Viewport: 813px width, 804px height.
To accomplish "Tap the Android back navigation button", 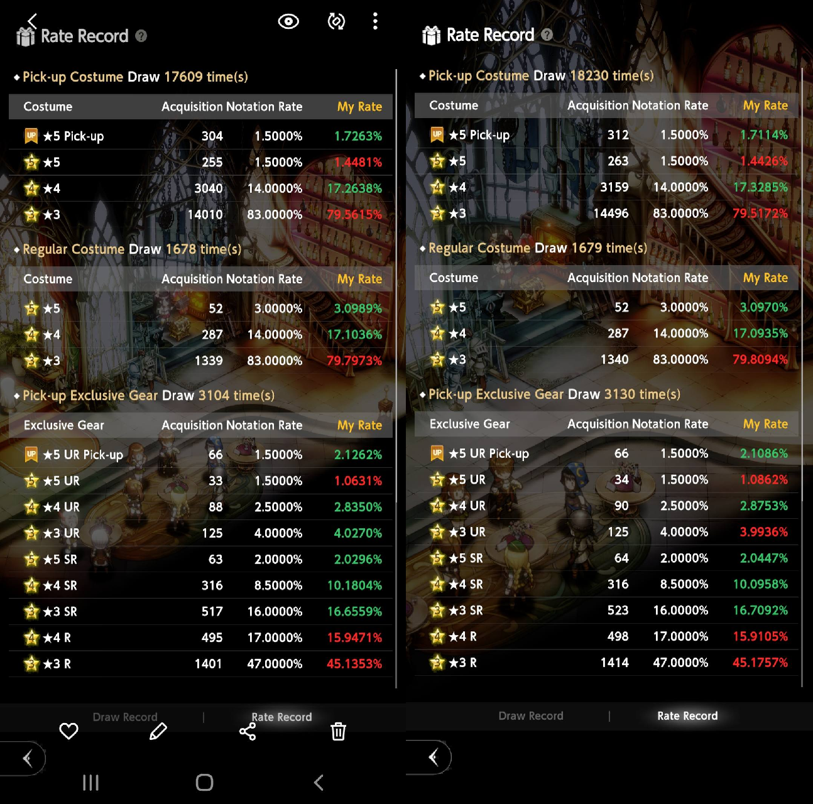I will [319, 783].
